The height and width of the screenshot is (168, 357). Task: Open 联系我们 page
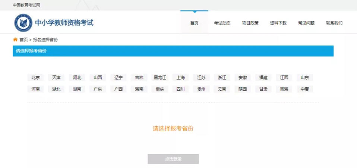click(334, 23)
